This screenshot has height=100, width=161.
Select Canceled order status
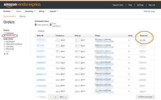tap(5, 46)
